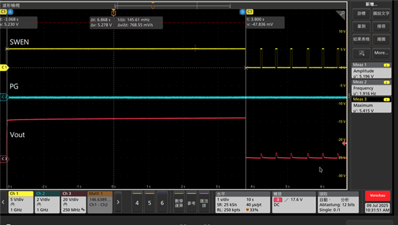Enable channel 6
The image size is (398, 225).
pos(162,202)
